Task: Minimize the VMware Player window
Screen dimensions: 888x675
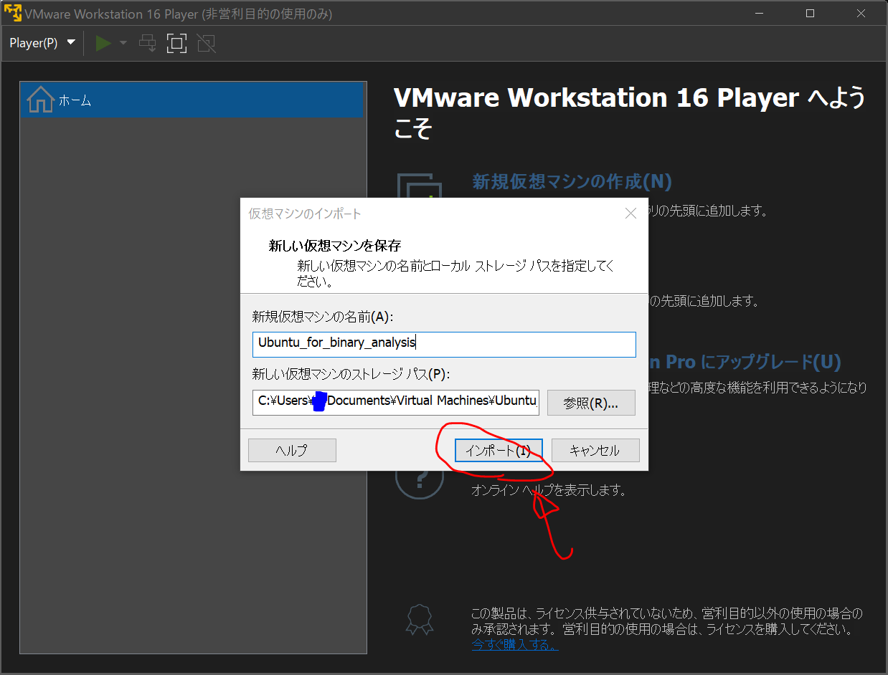Action: tap(760, 14)
